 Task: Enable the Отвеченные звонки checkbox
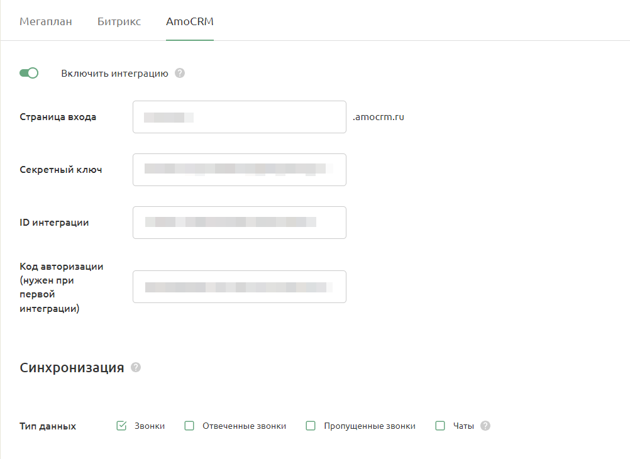pos(189,426)
